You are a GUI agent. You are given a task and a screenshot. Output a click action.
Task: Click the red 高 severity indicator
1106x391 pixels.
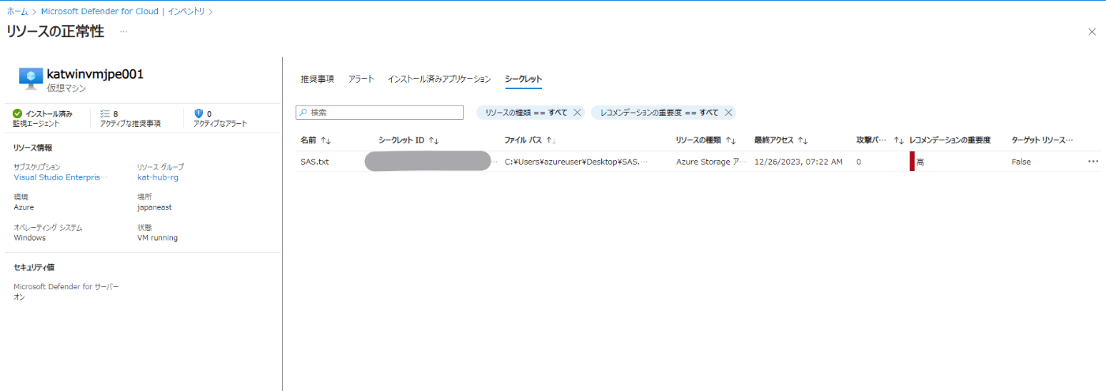pos(912,162)
